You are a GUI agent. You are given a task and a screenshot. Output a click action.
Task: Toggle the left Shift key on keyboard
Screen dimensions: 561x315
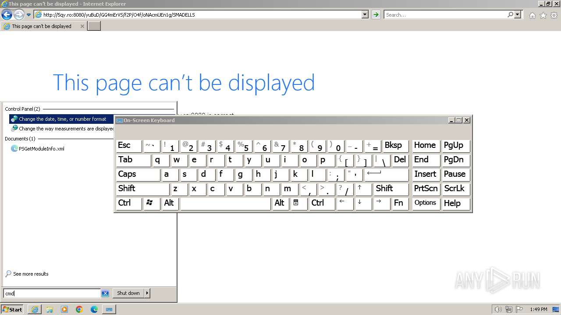click(x=142, y=189)
